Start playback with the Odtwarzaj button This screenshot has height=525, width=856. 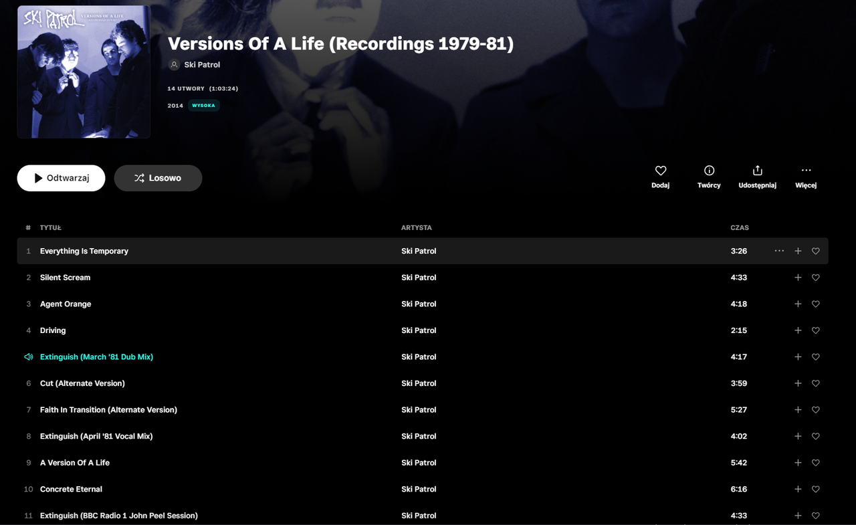pos(61,178)
